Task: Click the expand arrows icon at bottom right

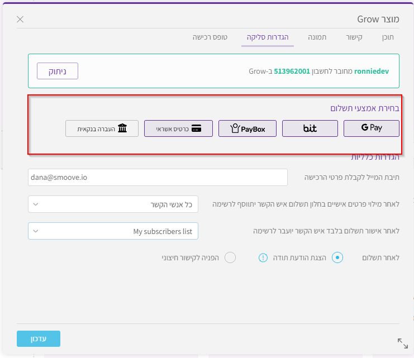Action: pos(402,343)
